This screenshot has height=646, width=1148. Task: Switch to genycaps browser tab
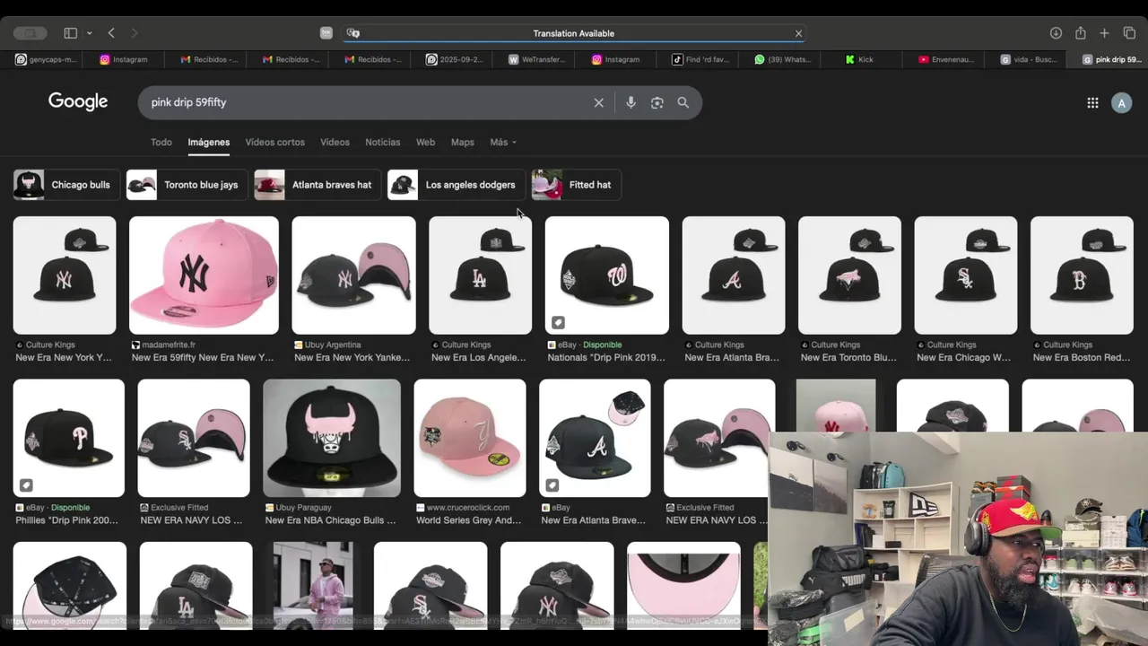(x=47, y=59)
